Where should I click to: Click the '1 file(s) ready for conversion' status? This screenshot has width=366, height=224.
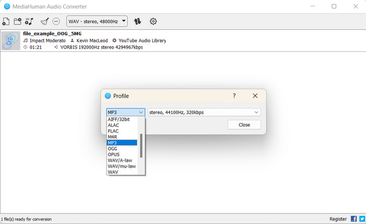26,219
